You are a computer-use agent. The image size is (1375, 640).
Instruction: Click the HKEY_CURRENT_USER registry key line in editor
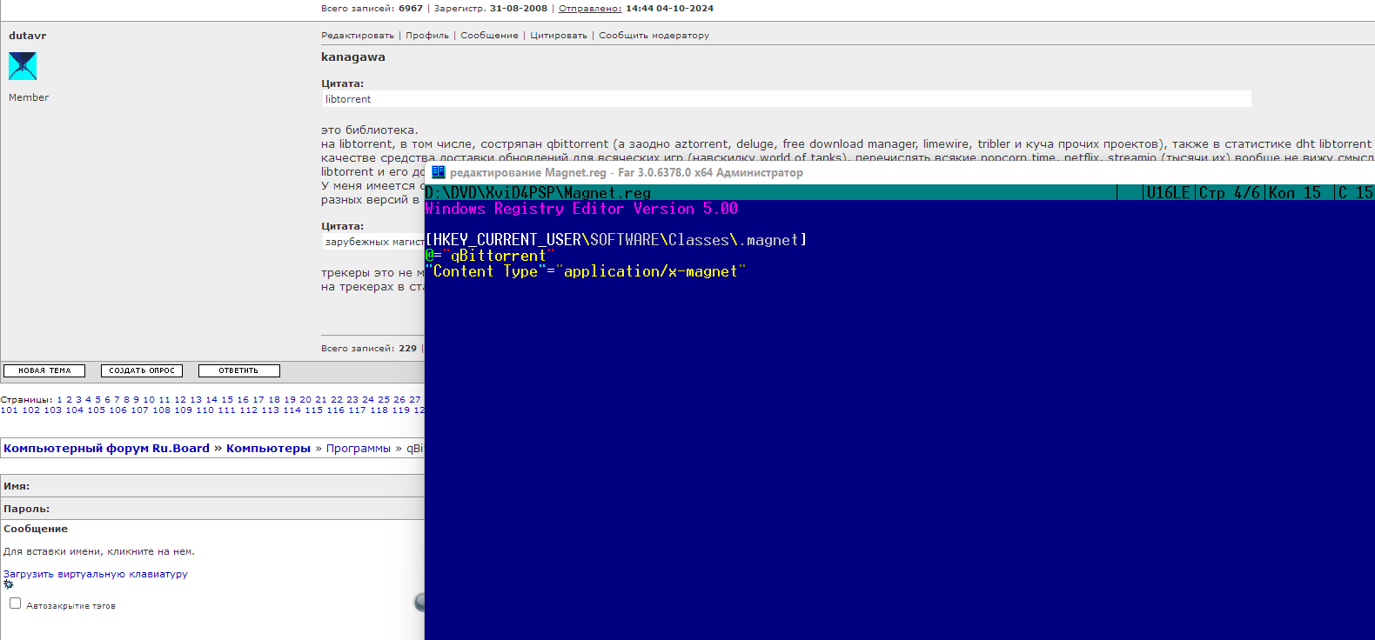615,240
